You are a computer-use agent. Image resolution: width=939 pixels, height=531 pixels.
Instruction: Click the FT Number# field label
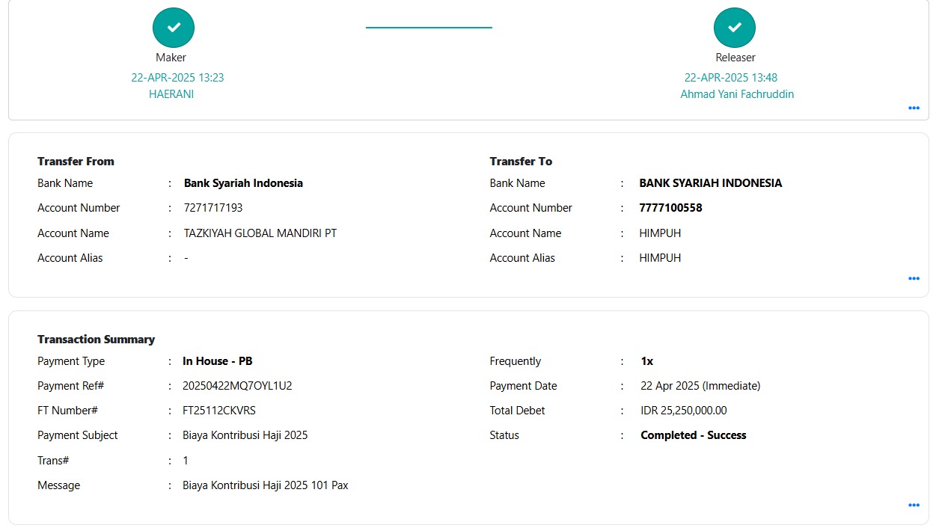pyautogui.click(x=67, y=411)
